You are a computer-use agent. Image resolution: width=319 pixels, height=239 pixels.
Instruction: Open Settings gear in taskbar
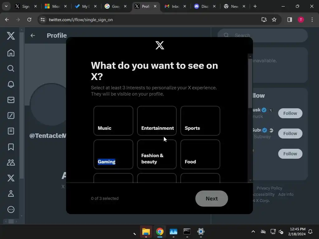pyautogui.click(x=201, y=232)
